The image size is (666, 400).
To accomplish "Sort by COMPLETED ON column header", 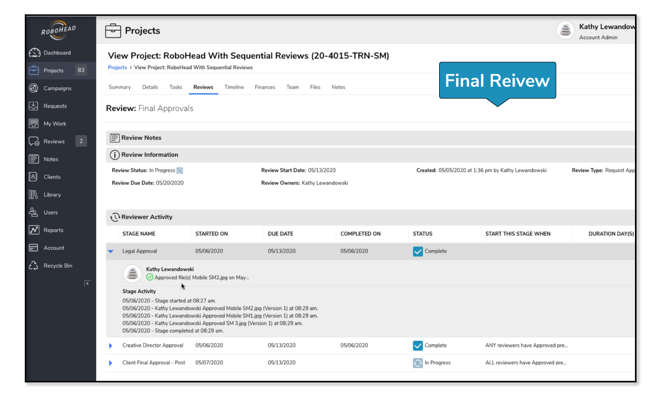I will [x=361, y=234].
